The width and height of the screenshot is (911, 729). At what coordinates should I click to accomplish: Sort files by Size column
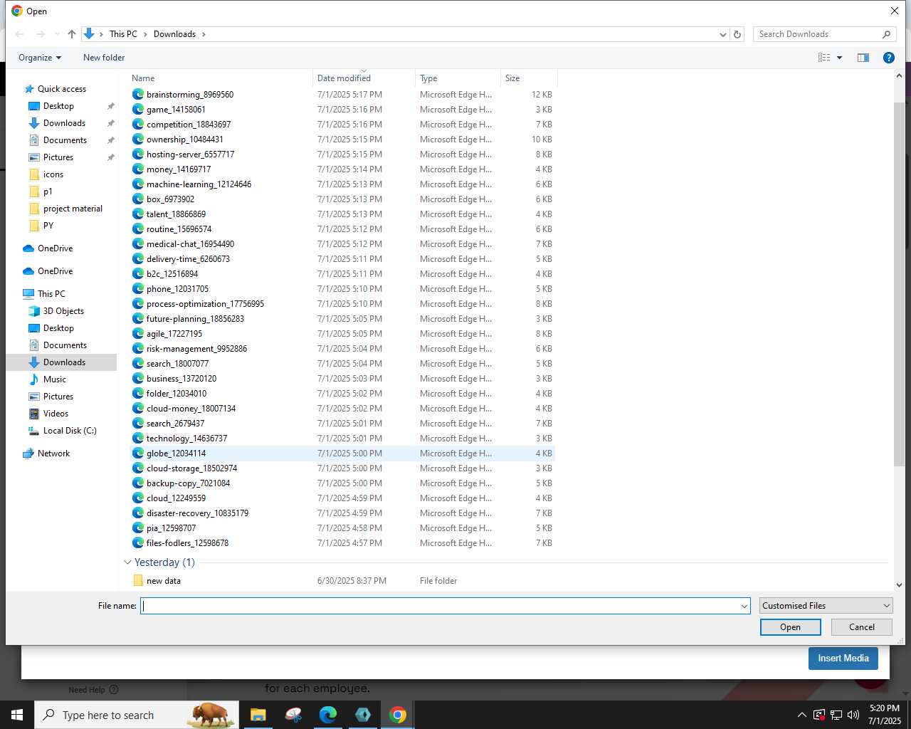pyautogui.click(x=529, y=78)
